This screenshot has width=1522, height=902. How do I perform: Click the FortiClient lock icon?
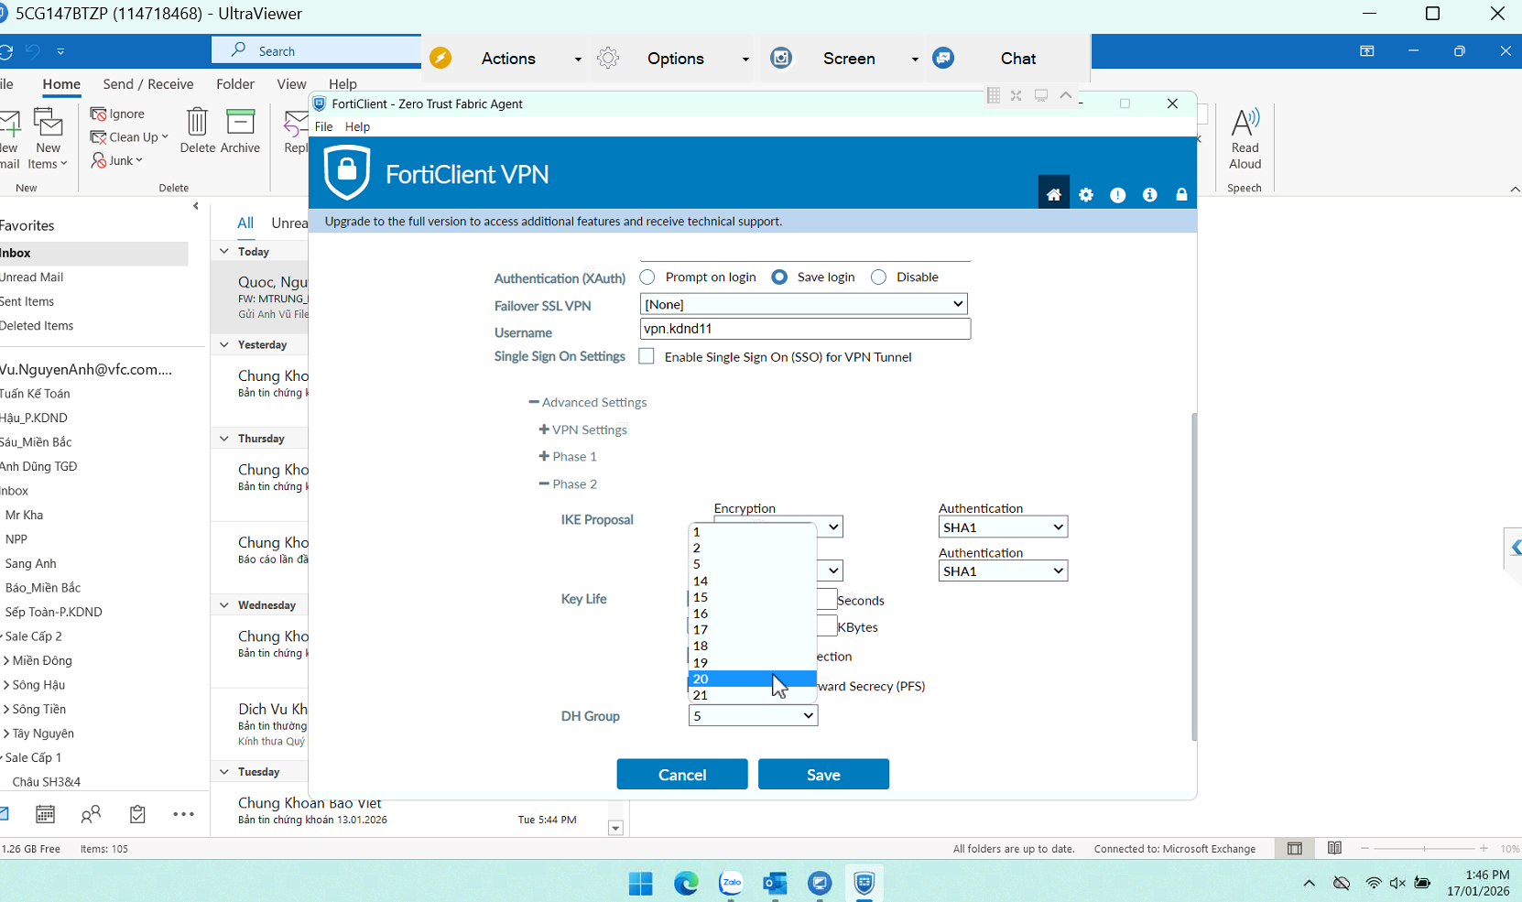click(1181, 194)
